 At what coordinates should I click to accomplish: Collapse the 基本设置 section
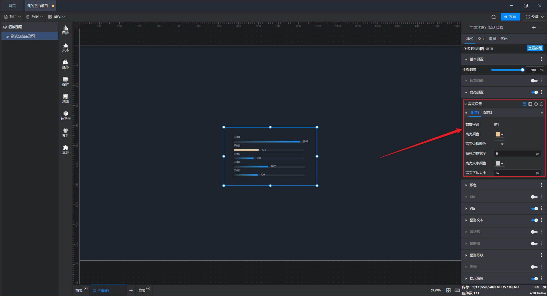(466, 59)
